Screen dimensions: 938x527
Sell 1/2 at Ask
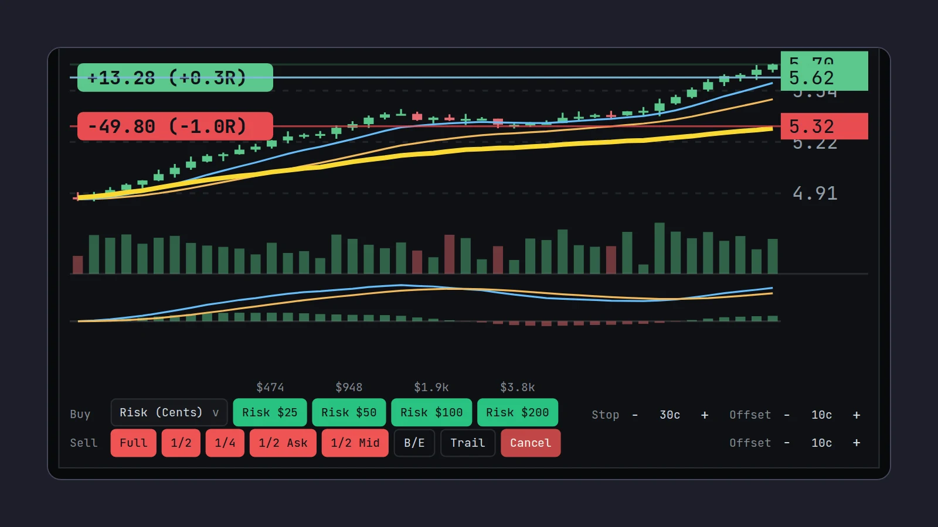click(283, 443)
